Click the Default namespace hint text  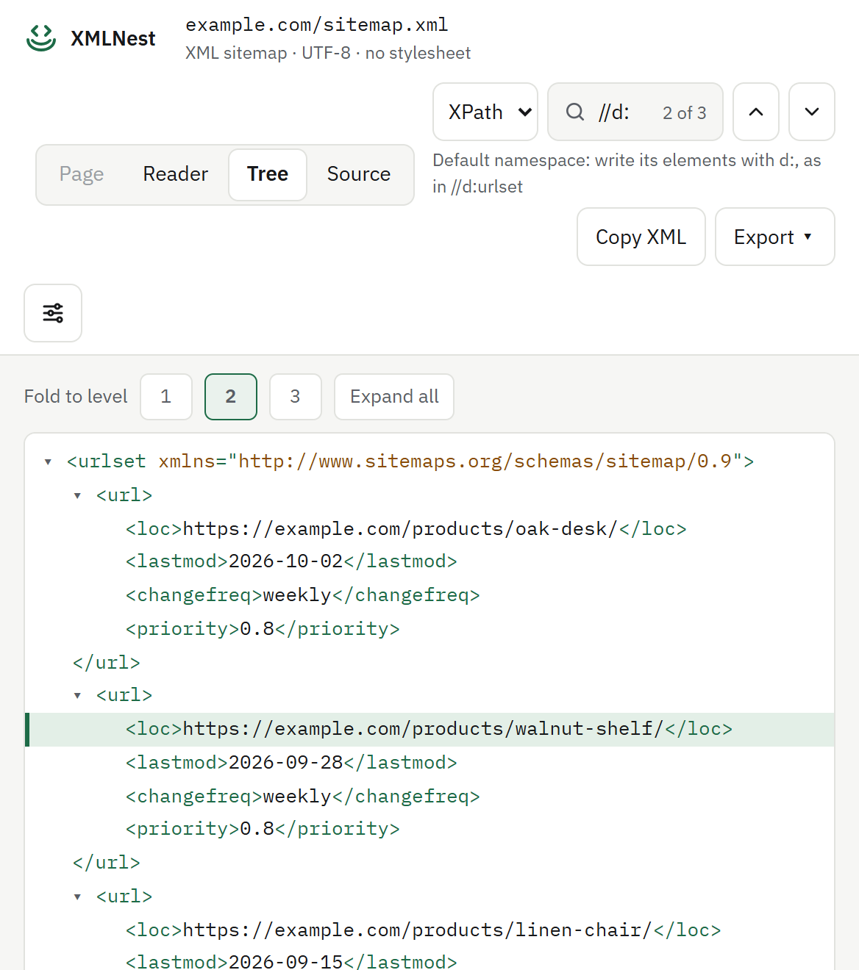pos(627,173)
